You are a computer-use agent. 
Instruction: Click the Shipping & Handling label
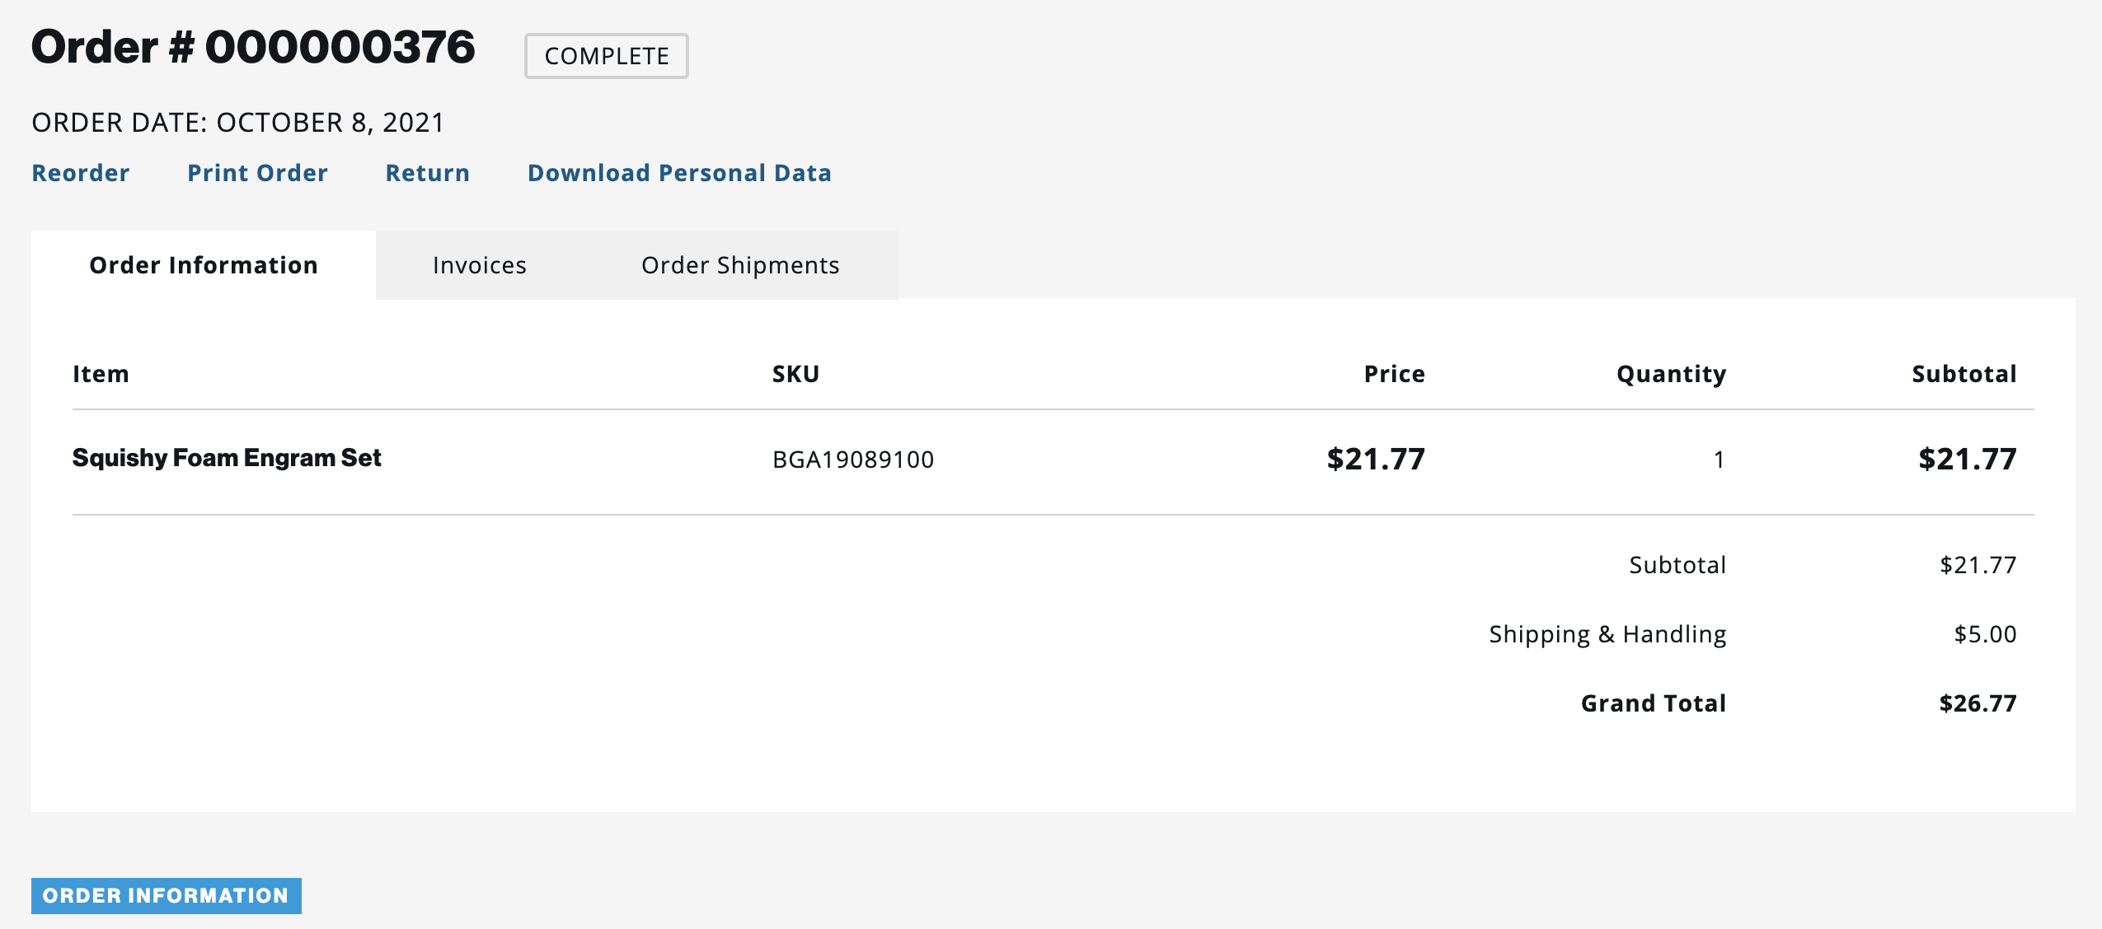click(x=1607, y=634)
